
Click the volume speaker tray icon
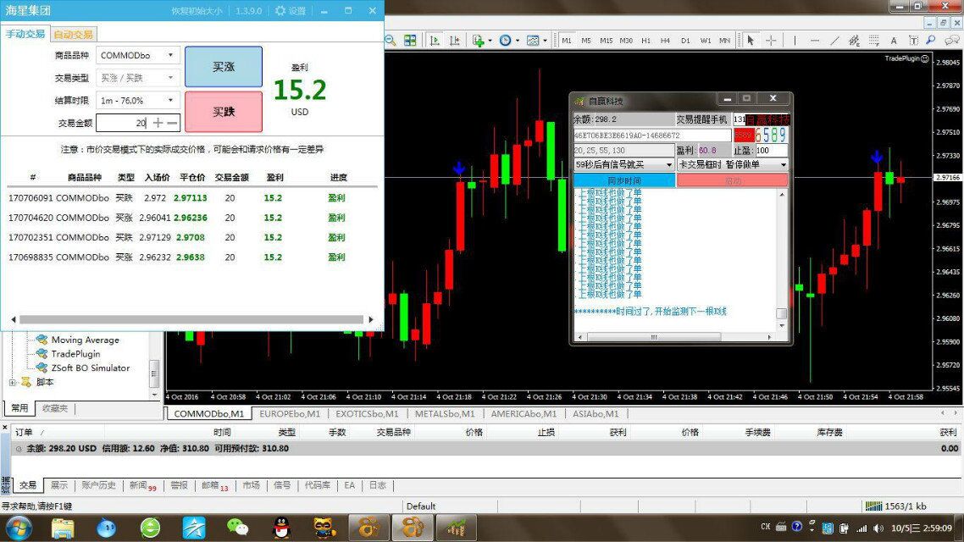pos(878,528)
